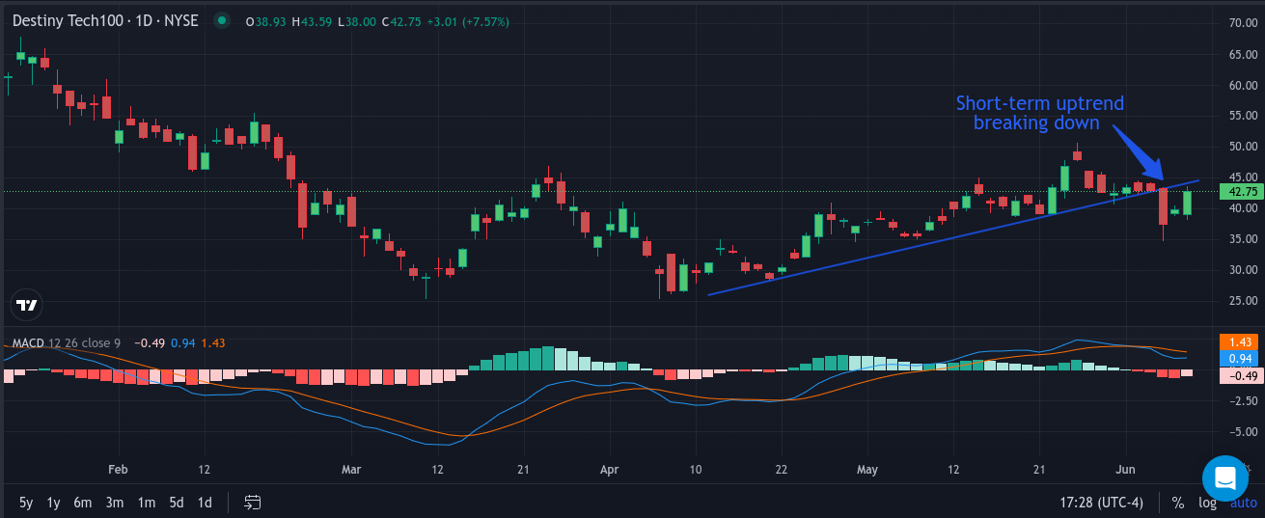Set chart range to 1m
The width and height of the screenshot is (1265, 518).
(146, 502)
